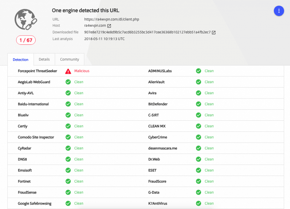Switch to the Detection tab

point(20,60)
